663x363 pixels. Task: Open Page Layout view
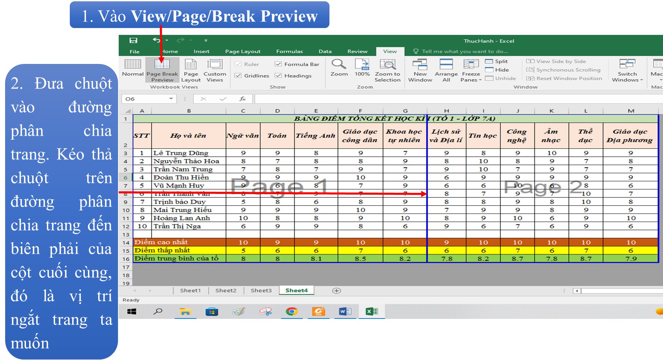point(191,70)
